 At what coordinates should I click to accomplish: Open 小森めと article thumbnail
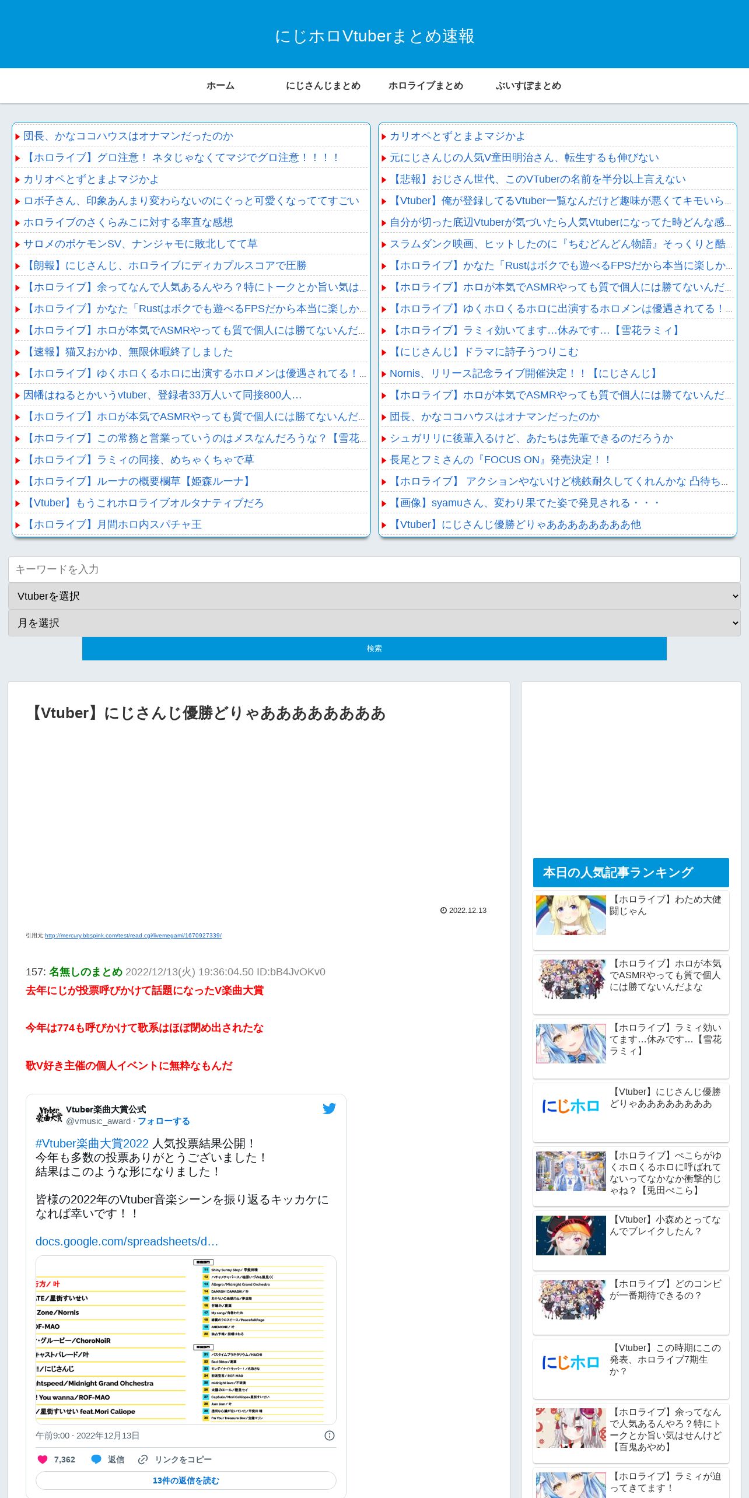(x=571, y=1235)
